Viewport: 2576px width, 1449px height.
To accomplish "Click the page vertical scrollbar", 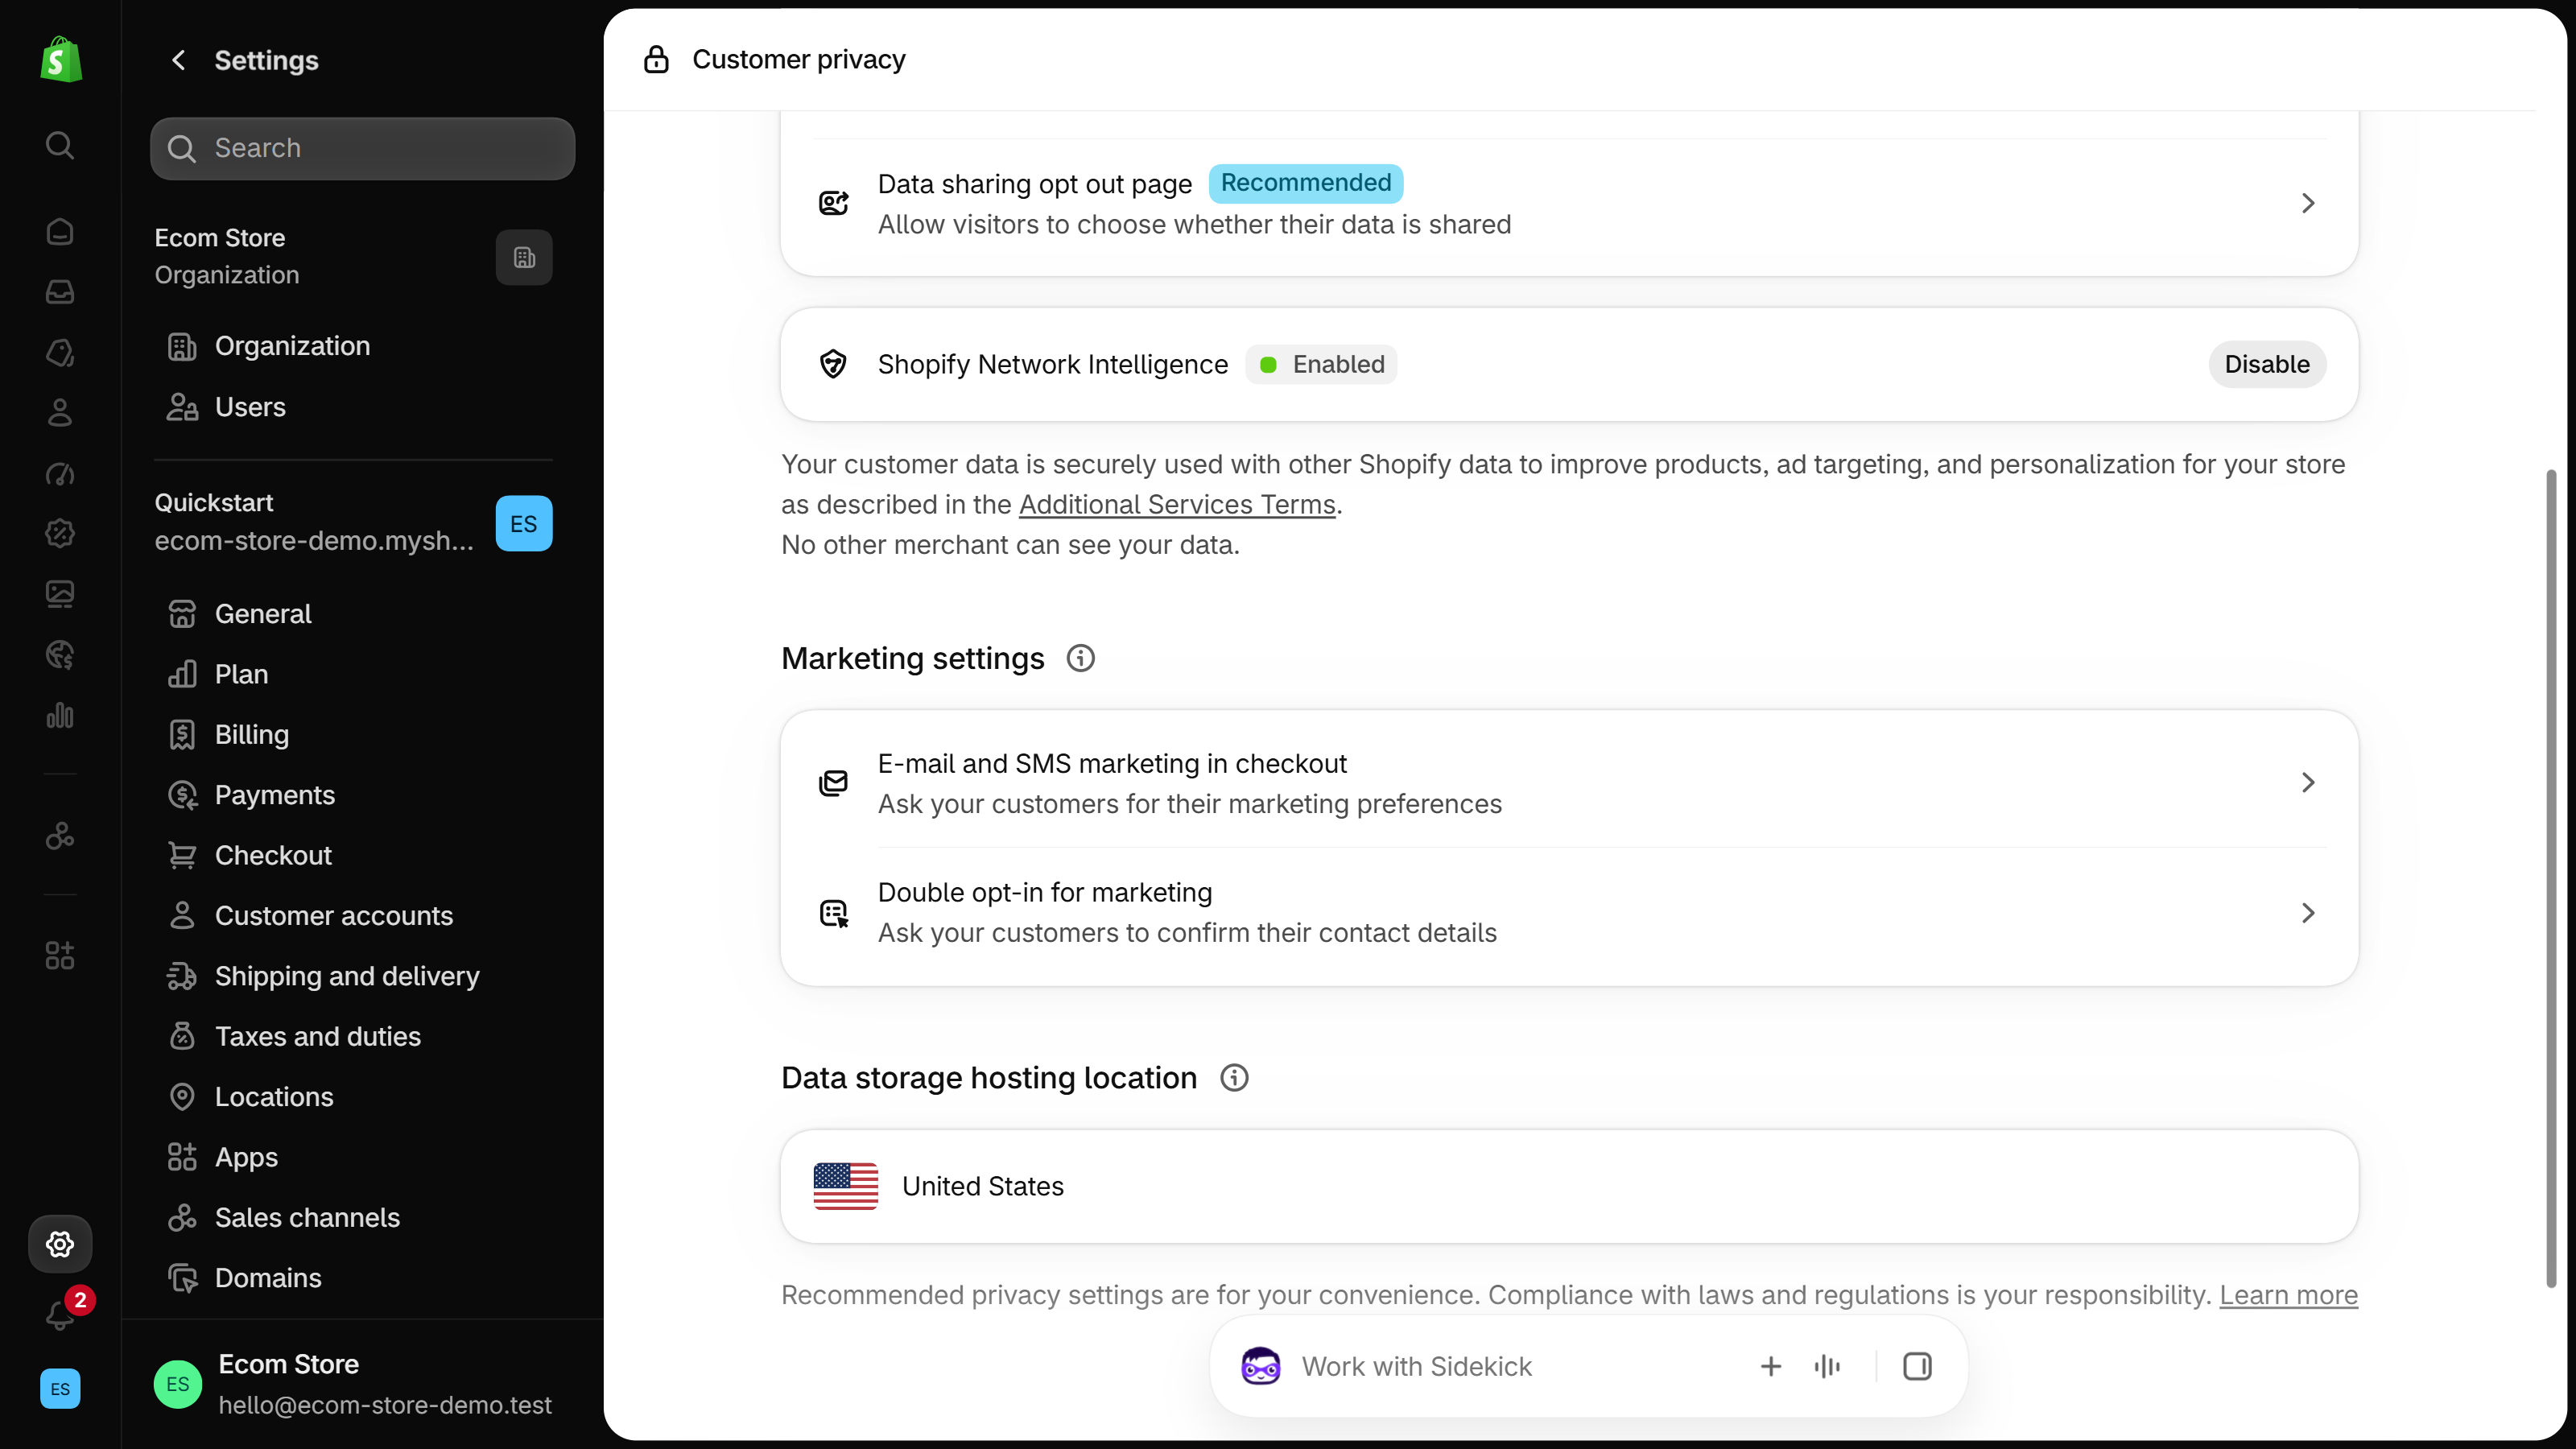I will point(2550,878).
